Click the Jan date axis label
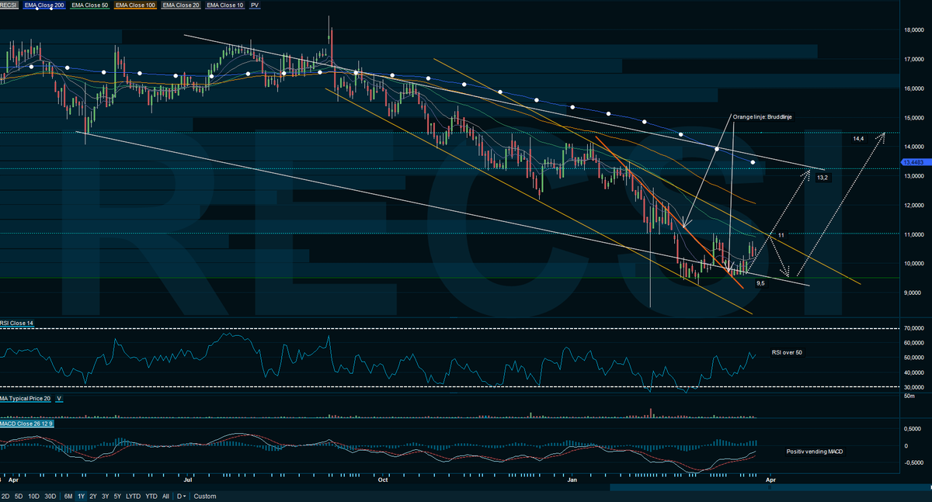 (572, 480)
